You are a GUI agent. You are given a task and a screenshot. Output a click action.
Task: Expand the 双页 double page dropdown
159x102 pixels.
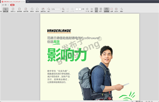[x=101, y=10]
